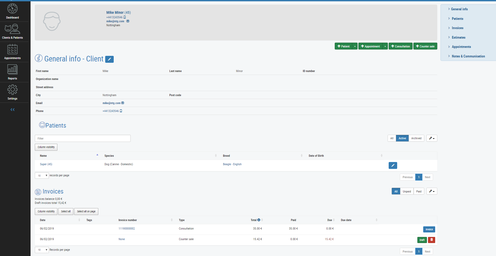Click the patient Filter input box
The image size is (496, 256).
[82, 138]
